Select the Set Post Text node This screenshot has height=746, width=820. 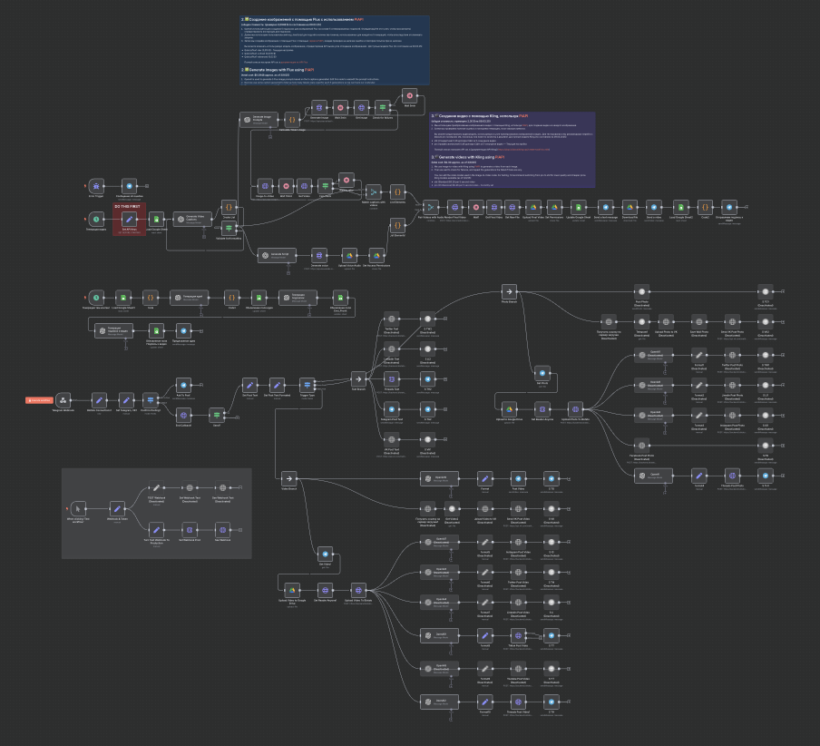pyautogui.click(x=250, y=385)
